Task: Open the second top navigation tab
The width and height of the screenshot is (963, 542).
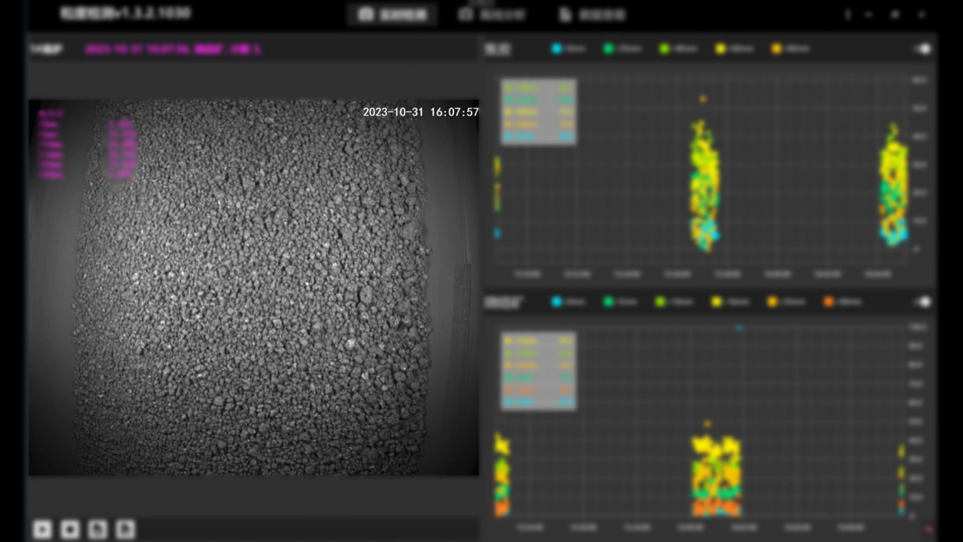Action: [x=492, y=15]
